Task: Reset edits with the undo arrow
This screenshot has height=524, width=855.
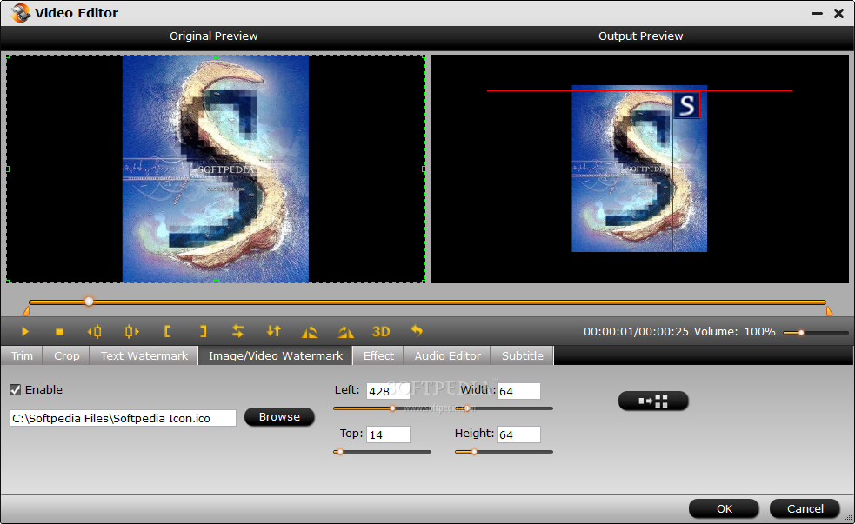Action: click(416, 330)
